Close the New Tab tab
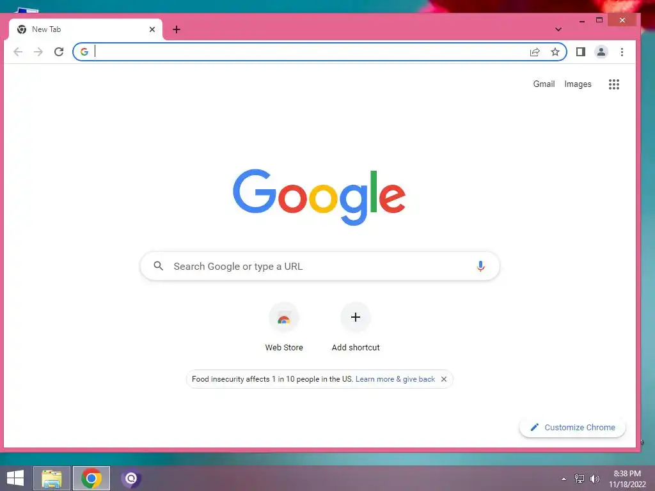 click(152, 29)
